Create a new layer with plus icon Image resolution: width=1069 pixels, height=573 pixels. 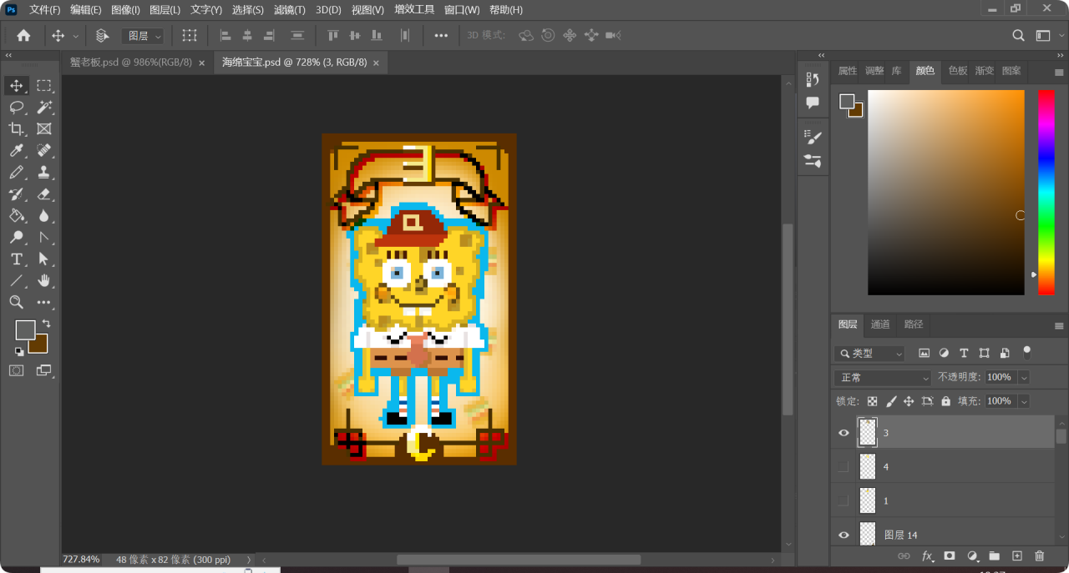[x=1016, y=555]
